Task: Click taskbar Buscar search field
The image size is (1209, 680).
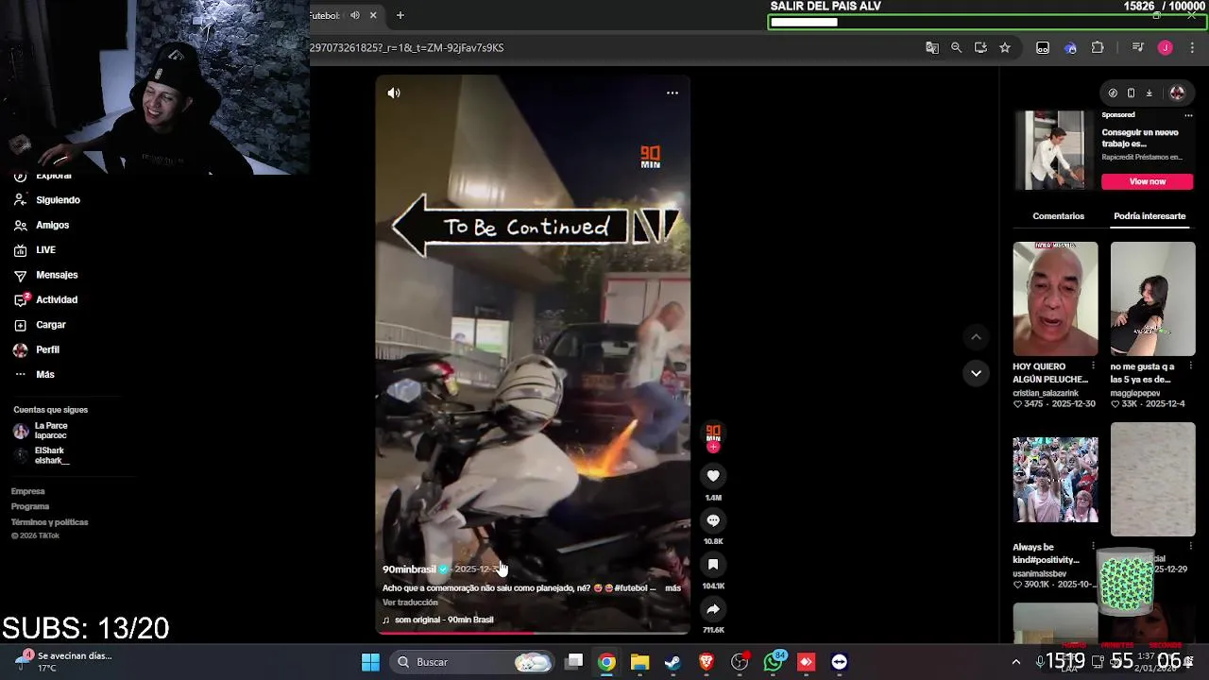Action: tap(474, 662)
